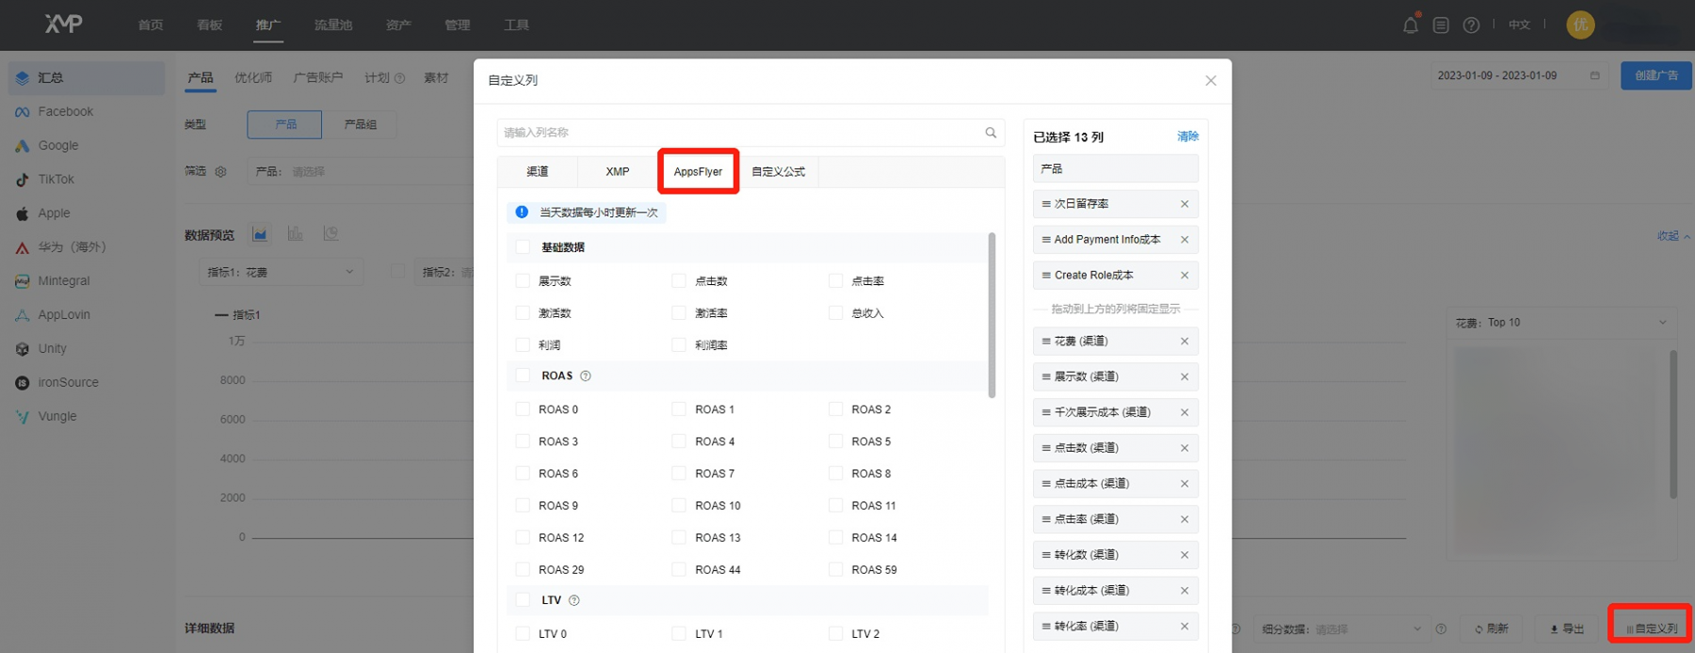The image size is (1695, 653).
Task: Click the XMP logo
Action: coord(64,23)
